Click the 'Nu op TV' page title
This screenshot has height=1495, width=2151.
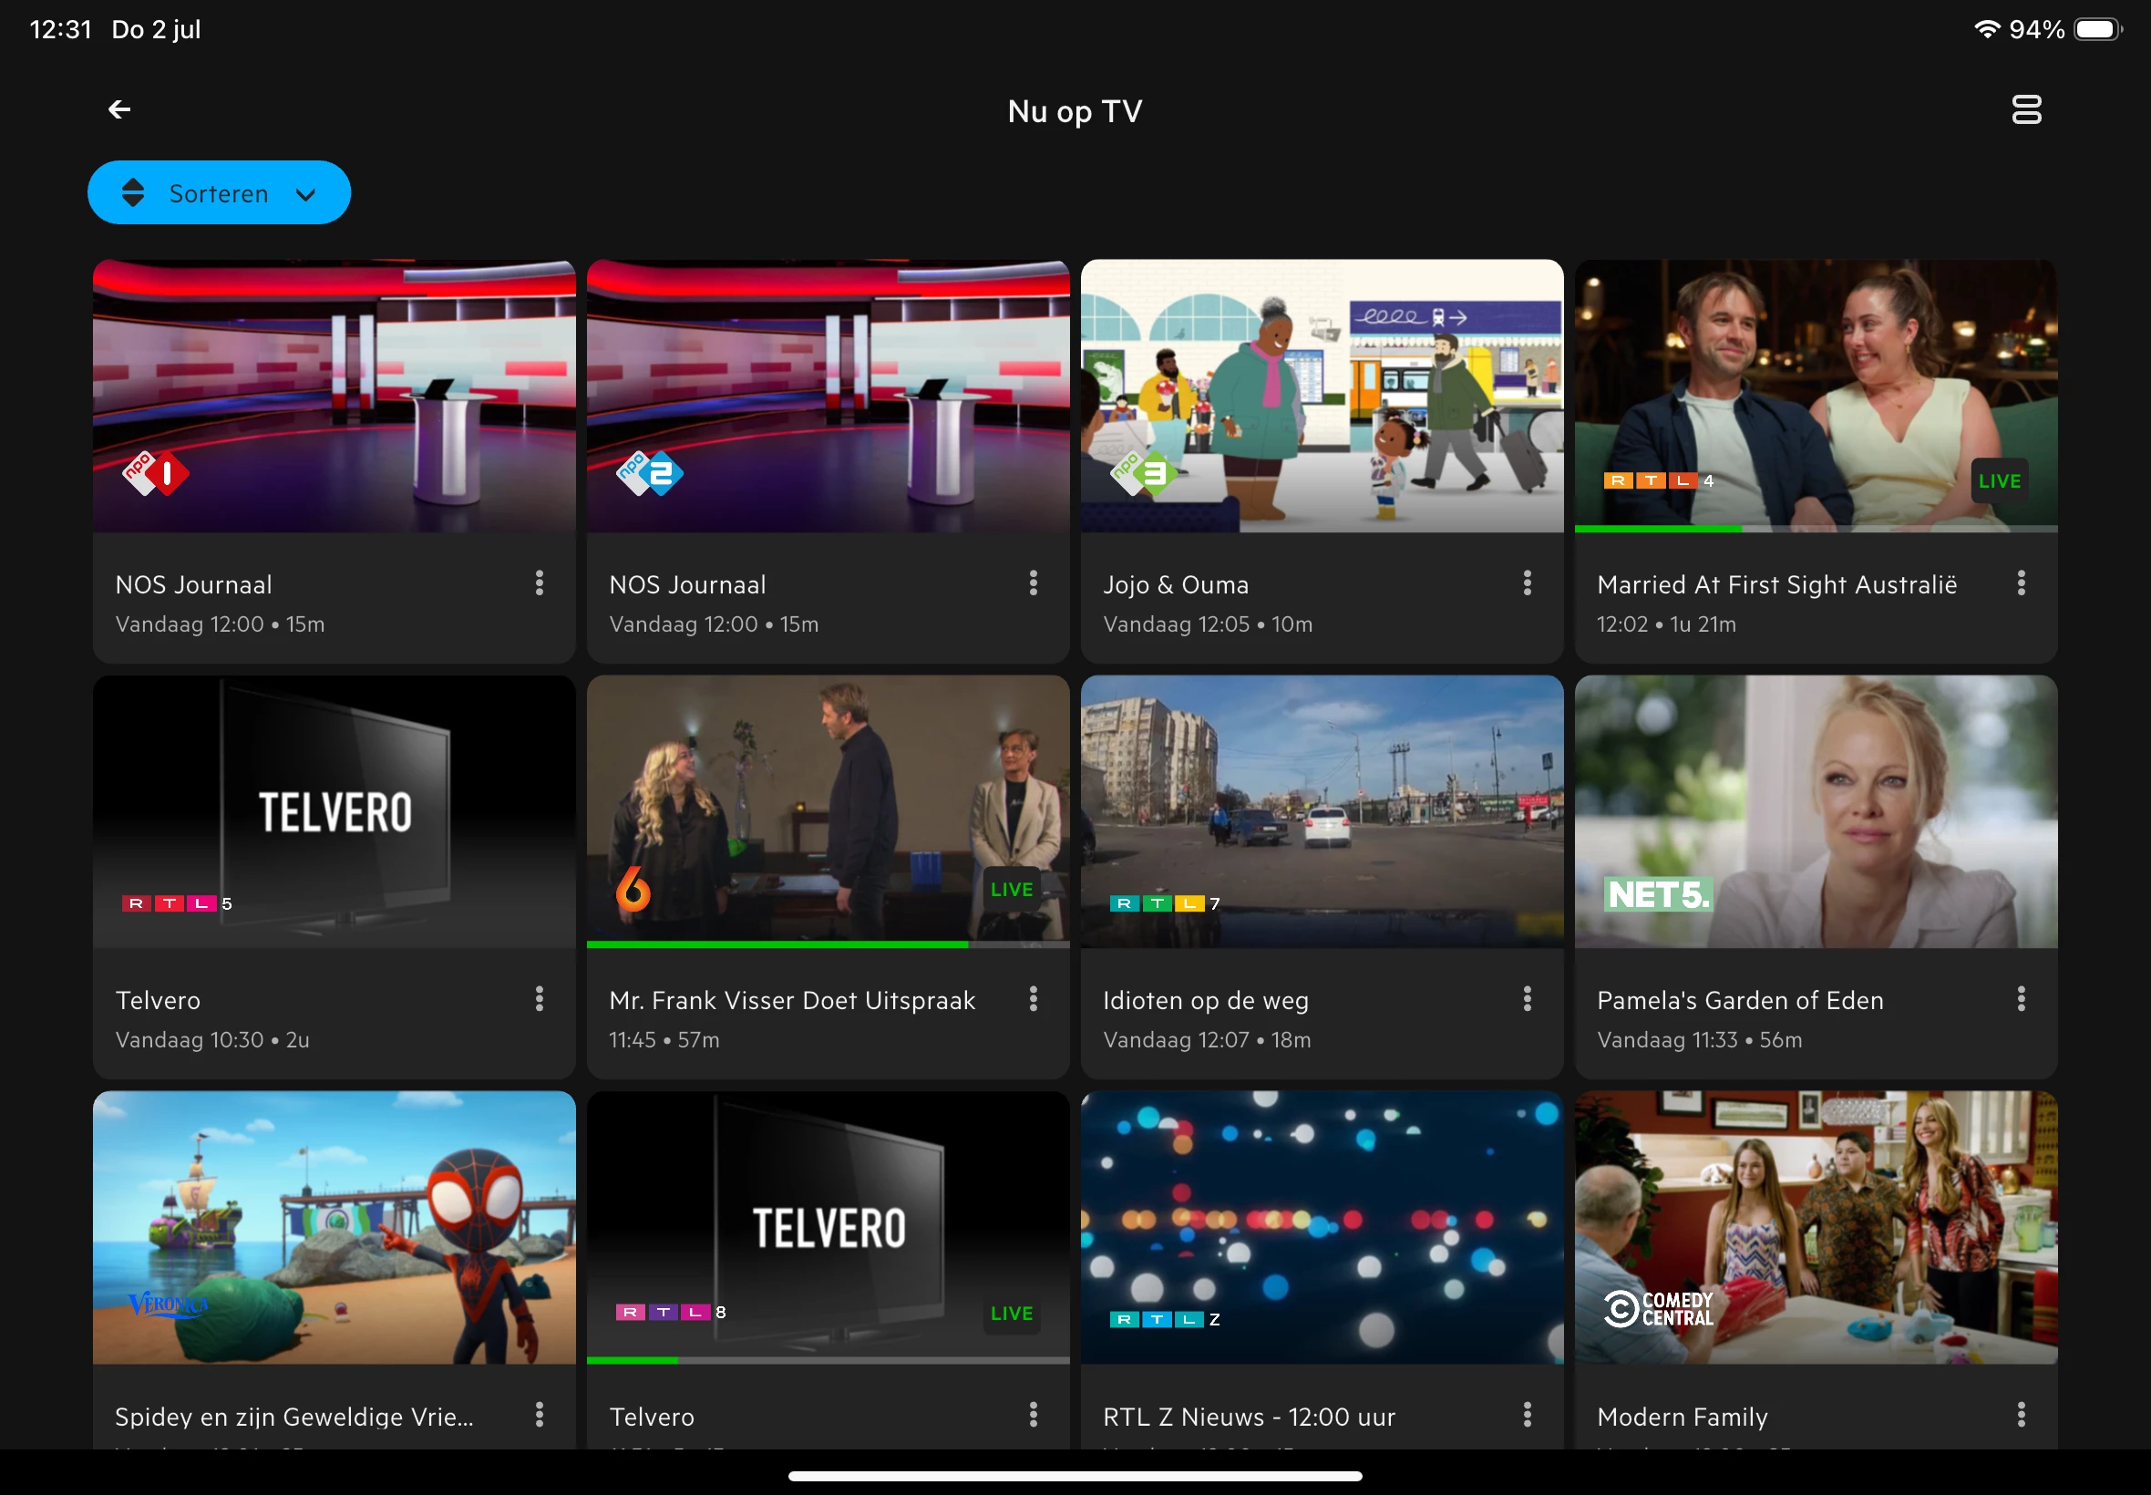click(x=1075, y=111)
